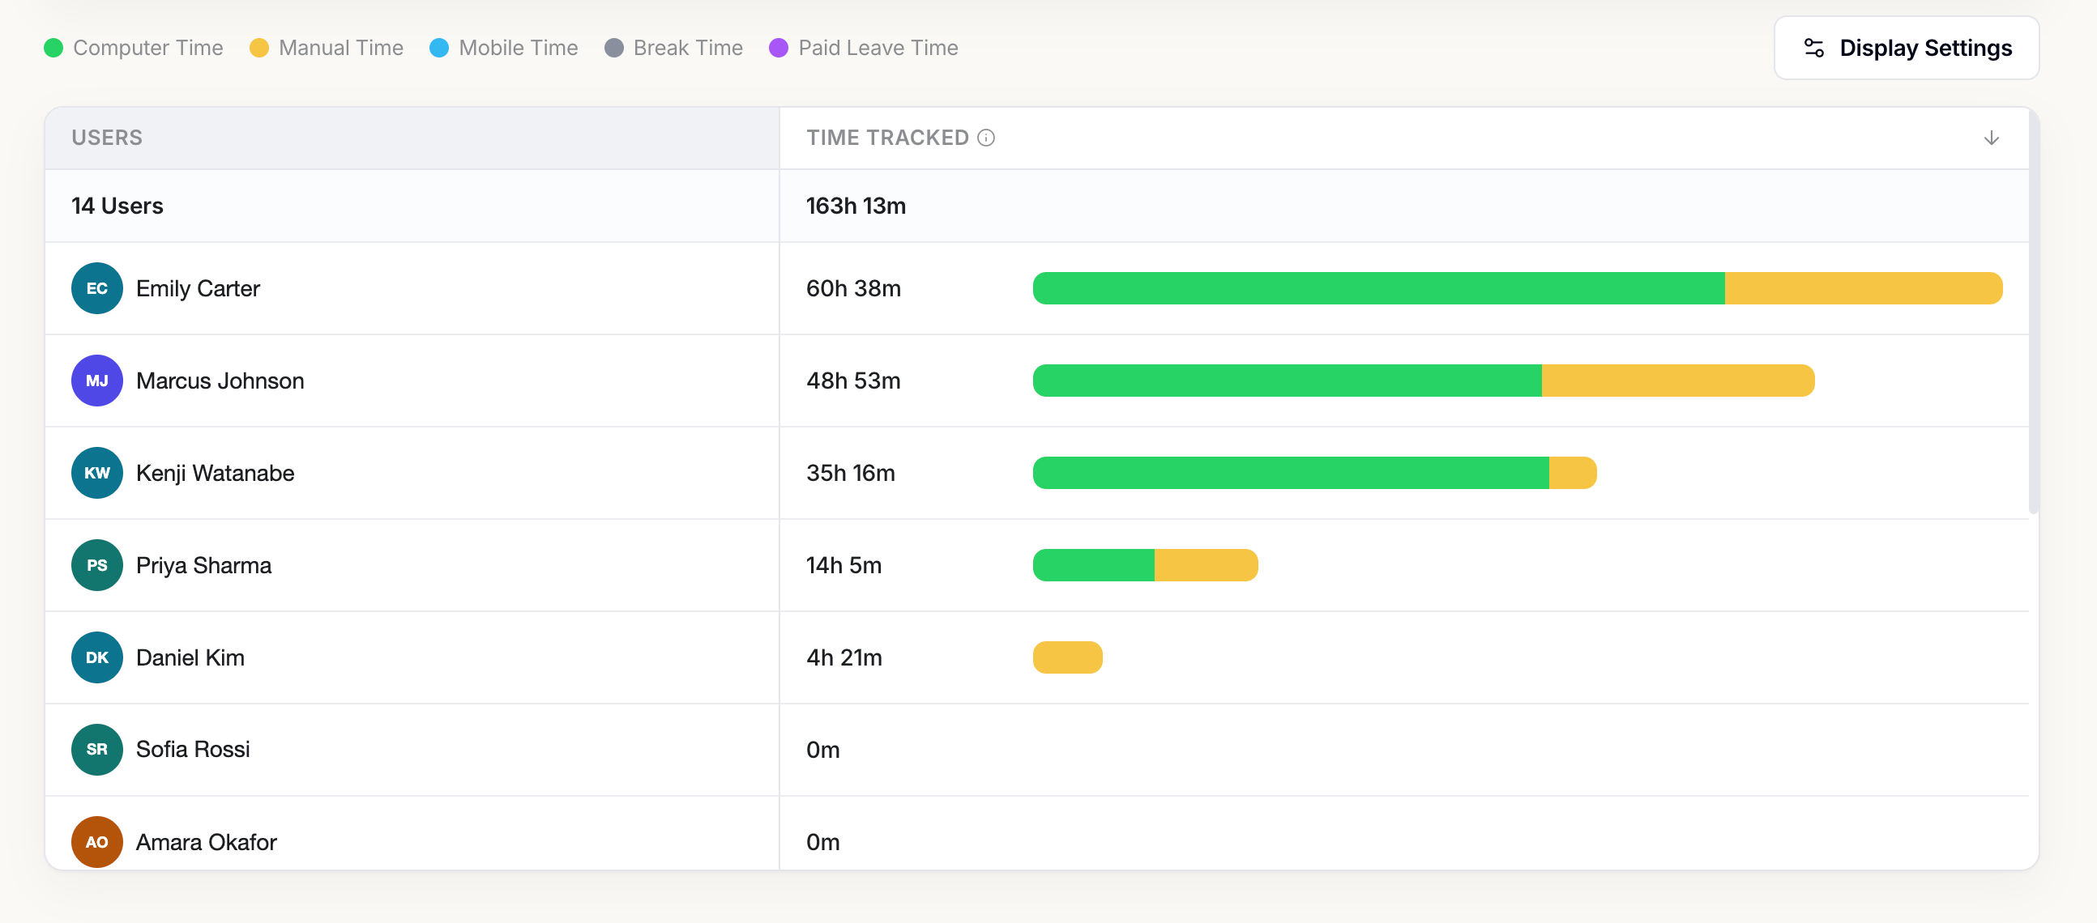Click Emily Carter's EC avatar
The image size is (2097, 923).
97,288
